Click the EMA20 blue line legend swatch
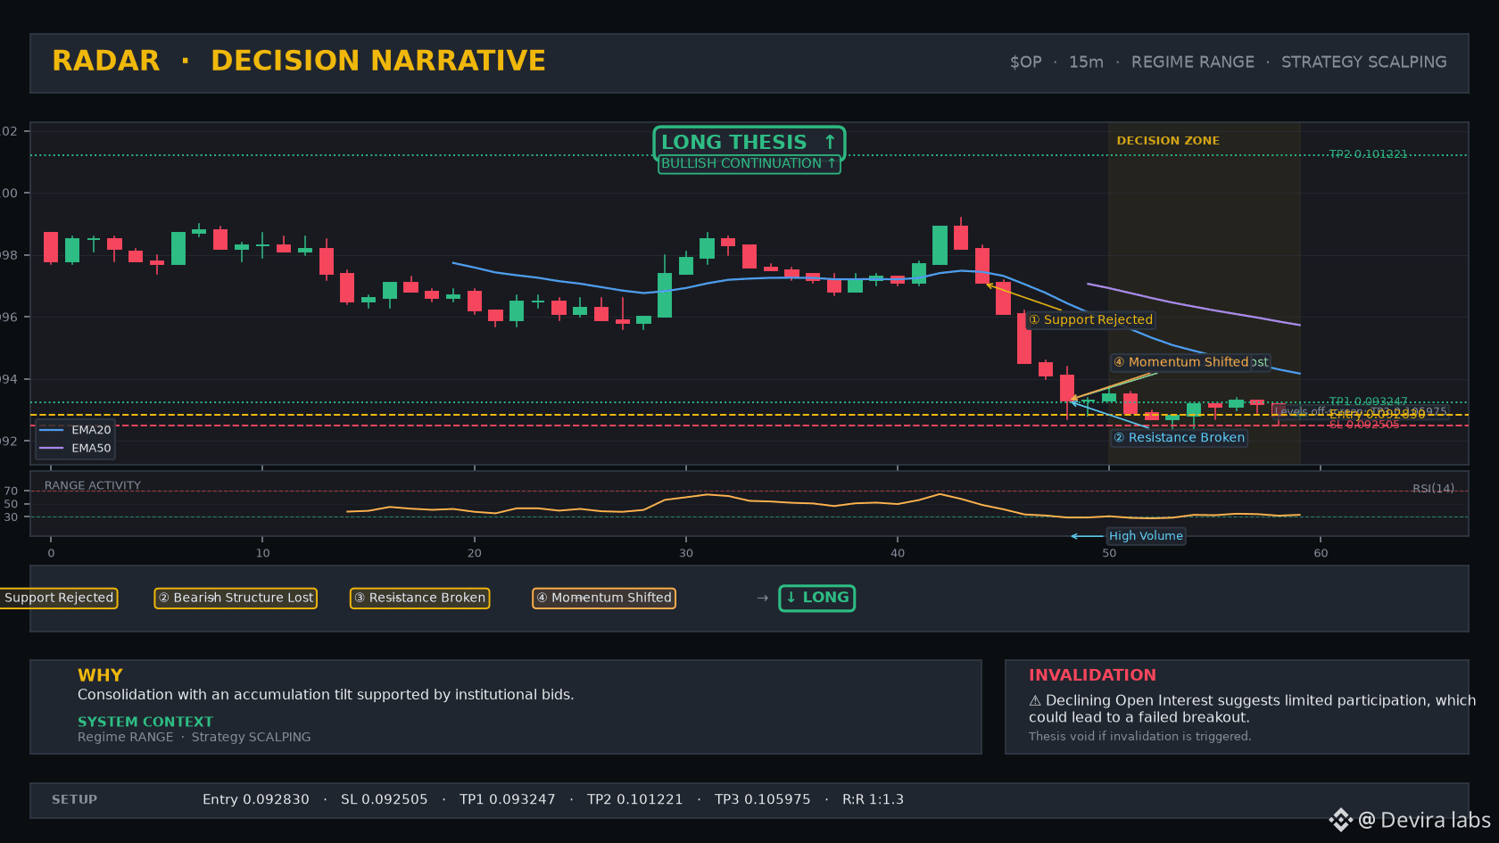This screenshot has width=1499, height=843. [52, 430]
